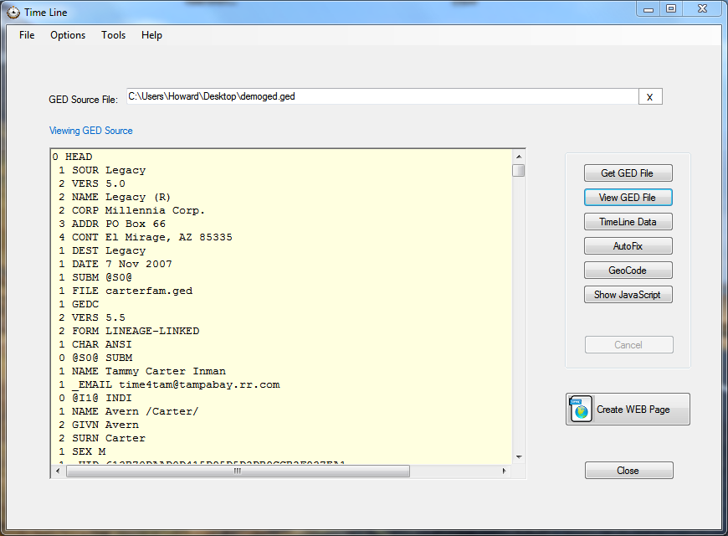Click the X to clear the GED file path
The width and height of the screenshot is (728, 536).
coord(650,96)
